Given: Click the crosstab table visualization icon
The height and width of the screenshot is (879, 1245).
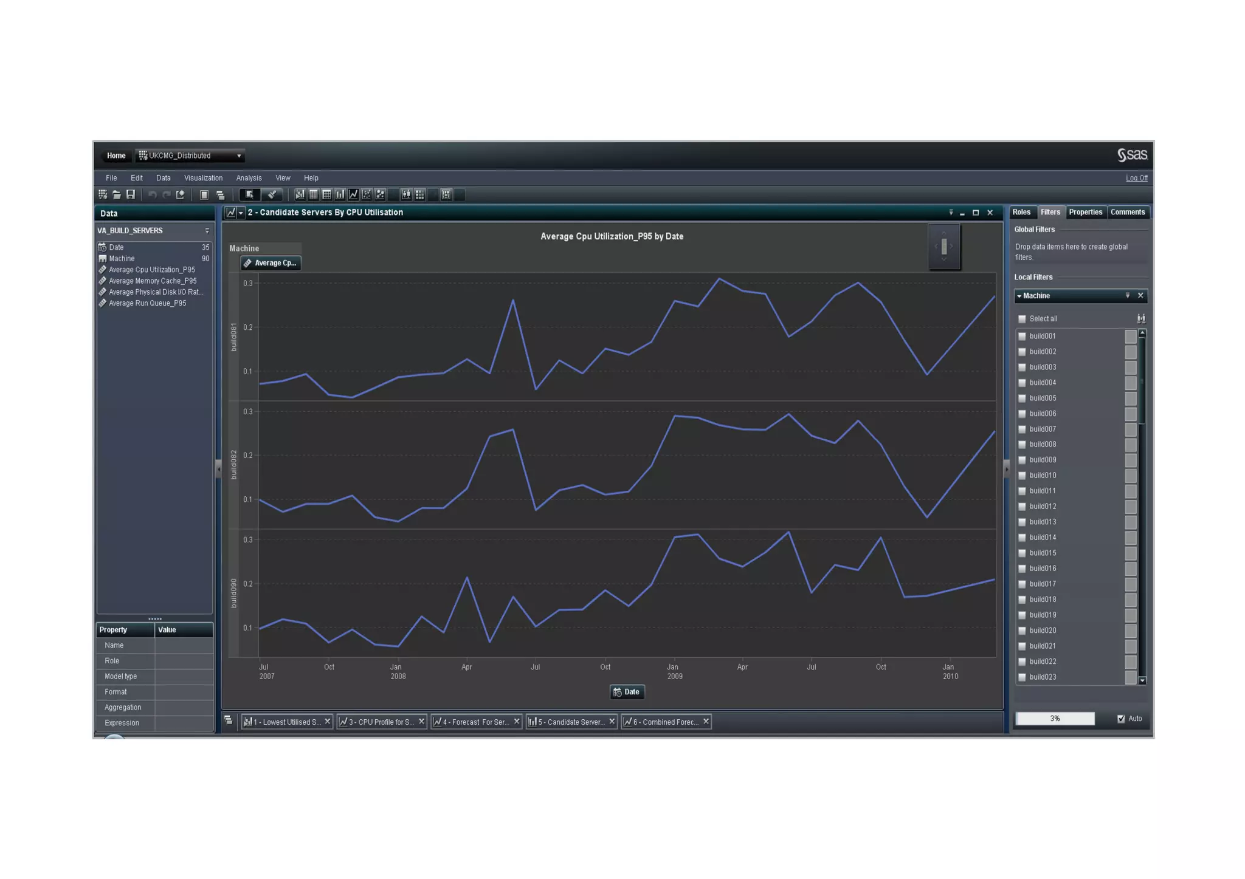Looking at the screenshot, I should [x=327, y=195].
